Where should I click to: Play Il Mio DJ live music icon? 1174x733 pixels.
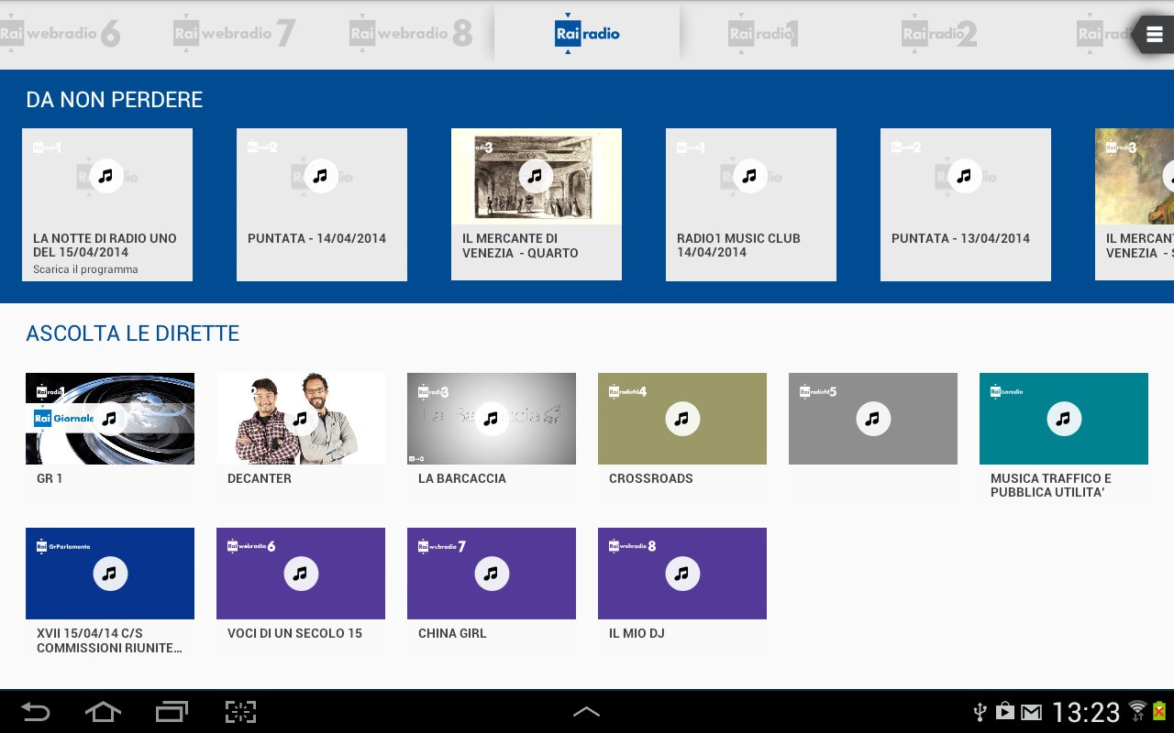[682, 574]
